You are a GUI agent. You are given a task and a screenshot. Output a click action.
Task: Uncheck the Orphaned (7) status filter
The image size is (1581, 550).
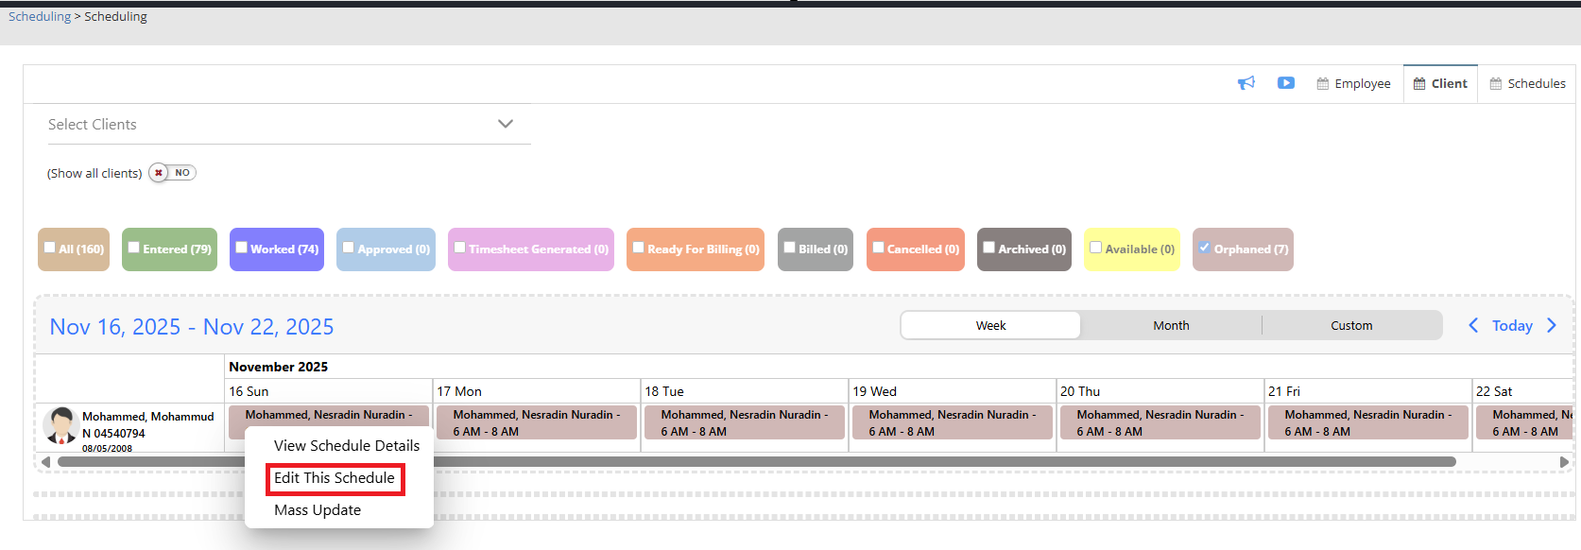[x=1204, y=248]
